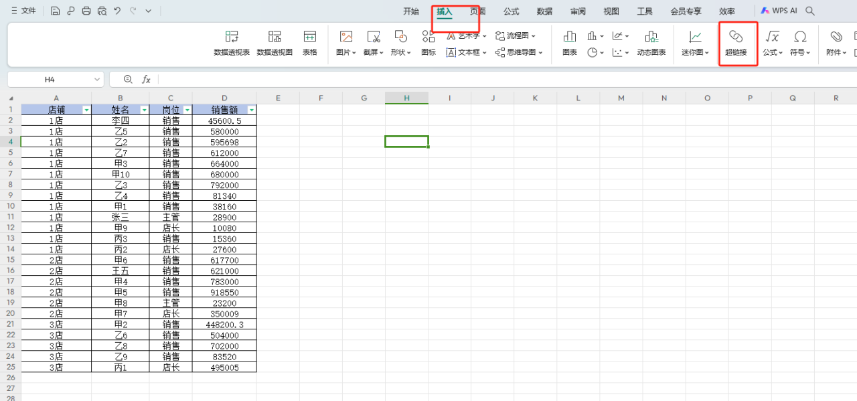Click the 形状 shapes icon

tap(400, 37)
